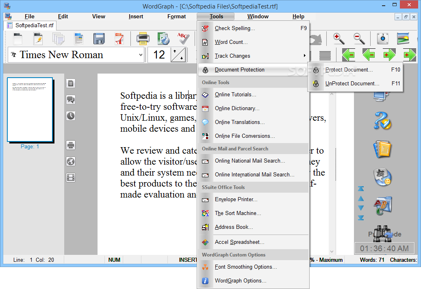Click the blue up arrow navigation button
The image size is (421, 289).
tap(361, 199)
